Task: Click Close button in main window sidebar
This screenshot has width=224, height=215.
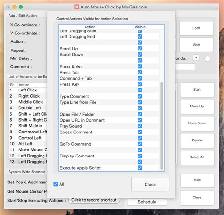Action: point(197,198)
